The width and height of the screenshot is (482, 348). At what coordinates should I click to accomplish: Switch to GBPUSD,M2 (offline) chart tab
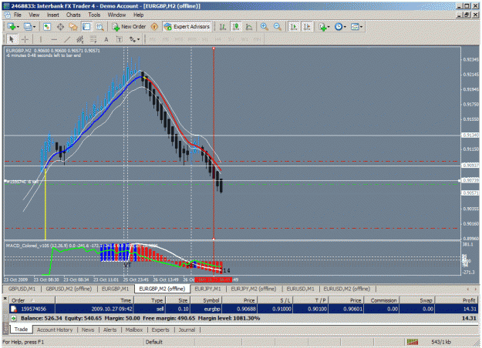[x=69, y=289]
